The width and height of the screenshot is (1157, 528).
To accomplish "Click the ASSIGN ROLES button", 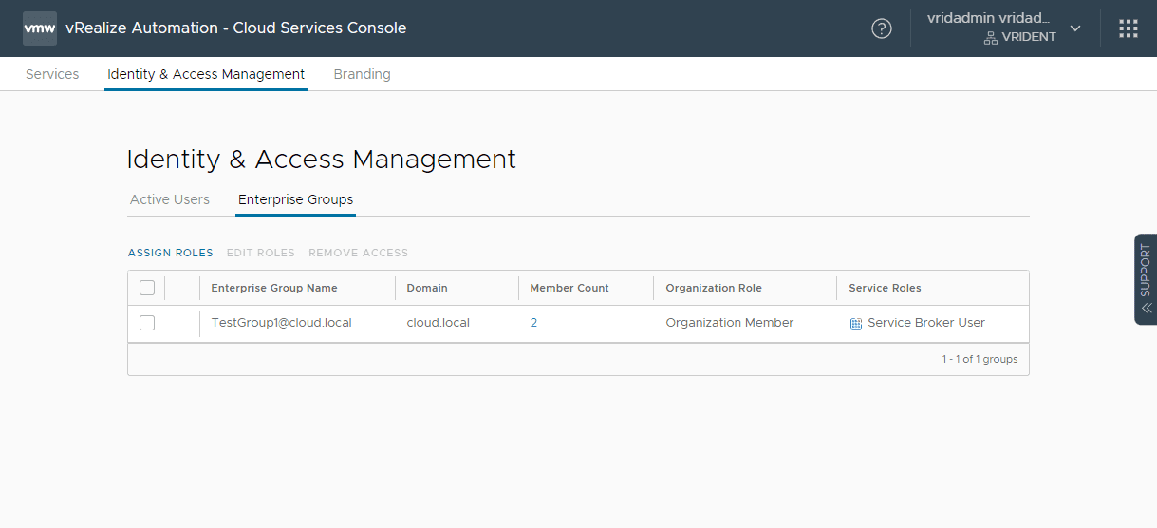I will [171, 253].
